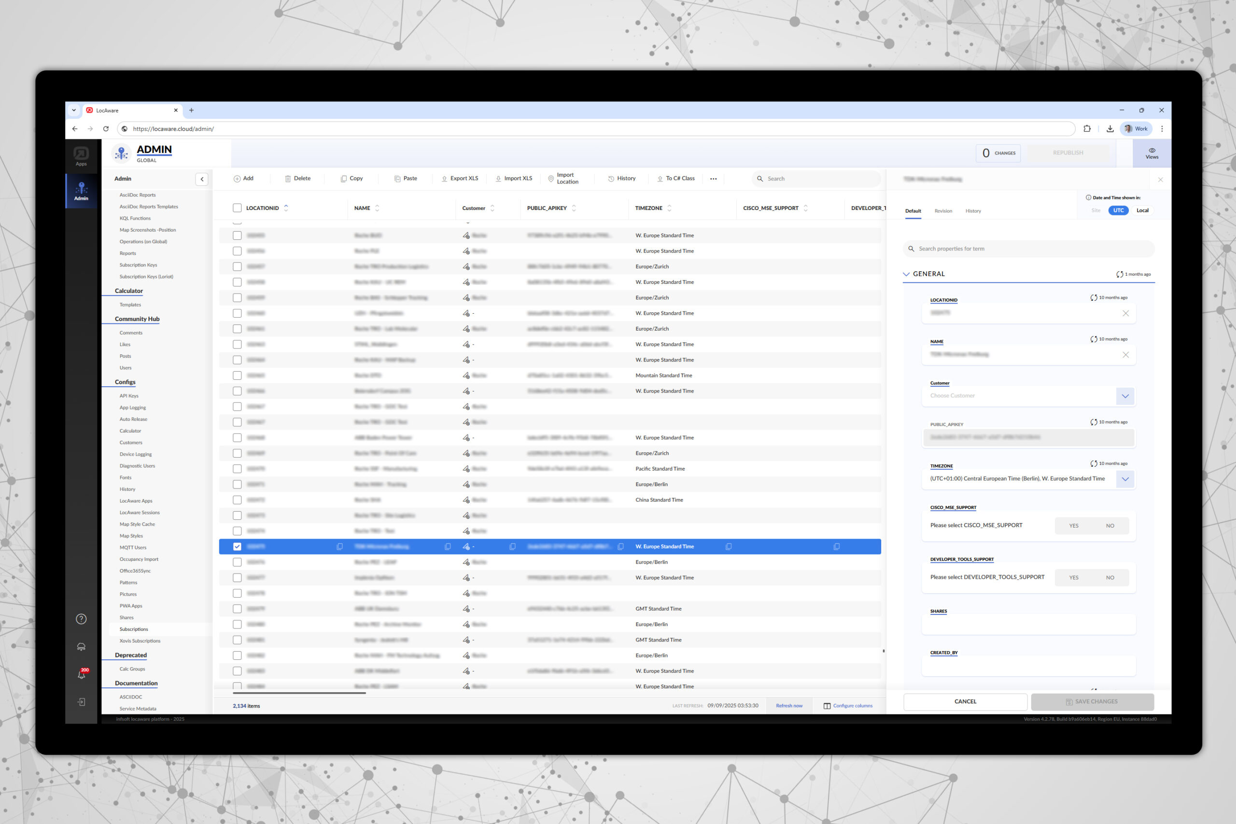1236x824 pixels.
Task: Open the more options ellipsis menu
Action: [x=713, y=179]
